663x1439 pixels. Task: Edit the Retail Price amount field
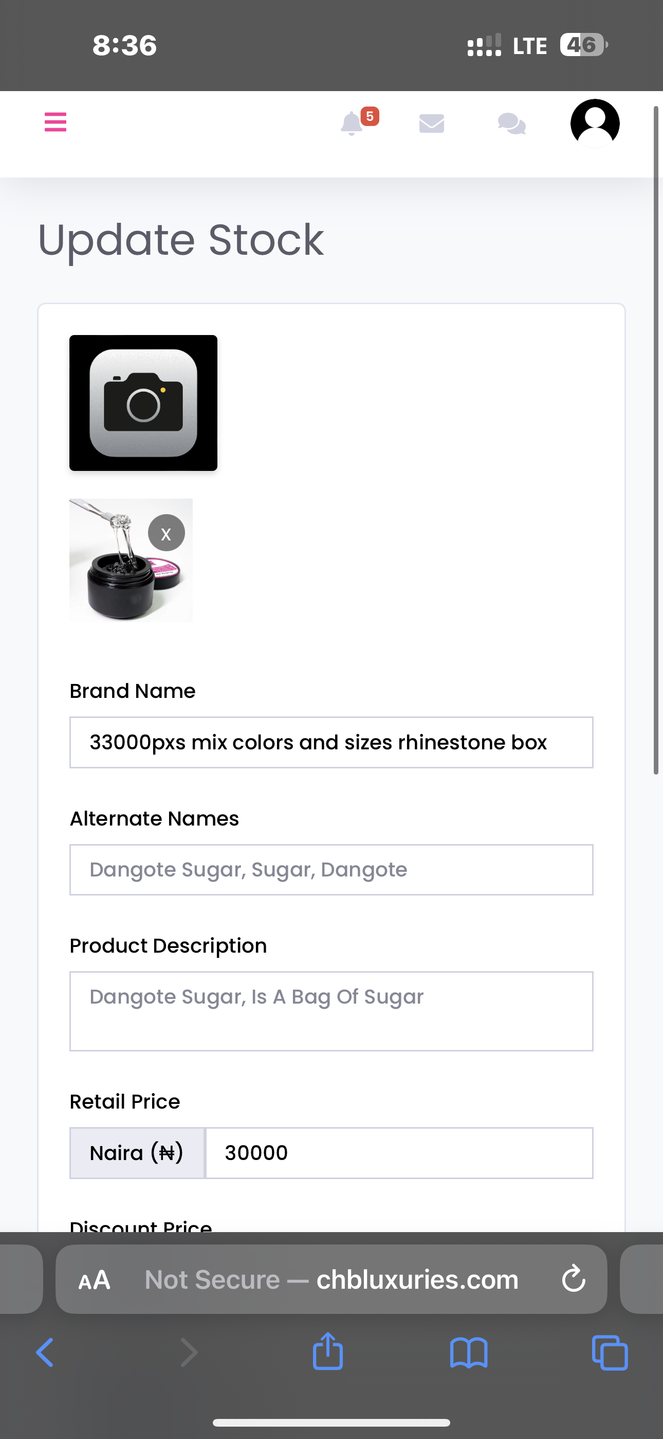click(x=399, y=1153)
